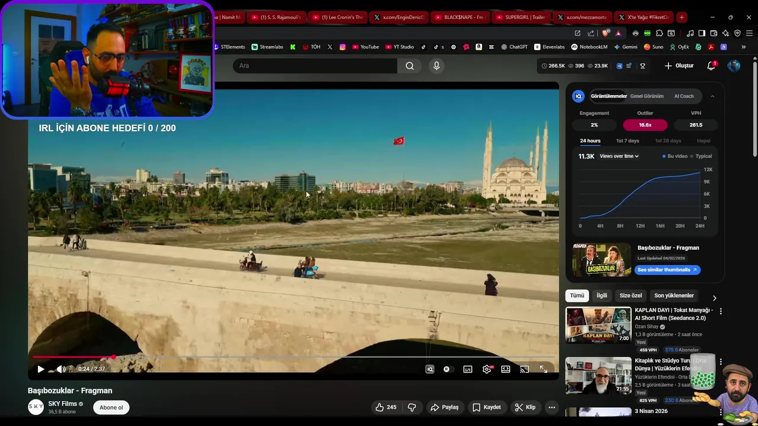Start voice search with the microphone icon
758x426 pixels.
(436, 66)
